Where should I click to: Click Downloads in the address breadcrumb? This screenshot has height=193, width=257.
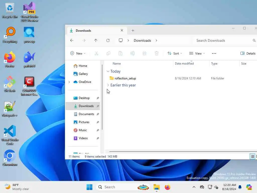click(142, 40)
